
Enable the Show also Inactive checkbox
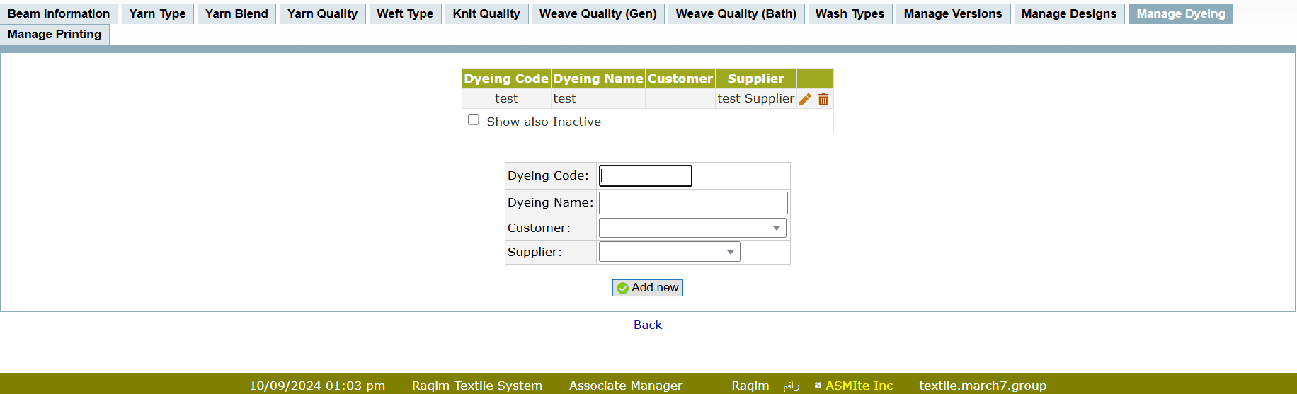tap(474, 120)
